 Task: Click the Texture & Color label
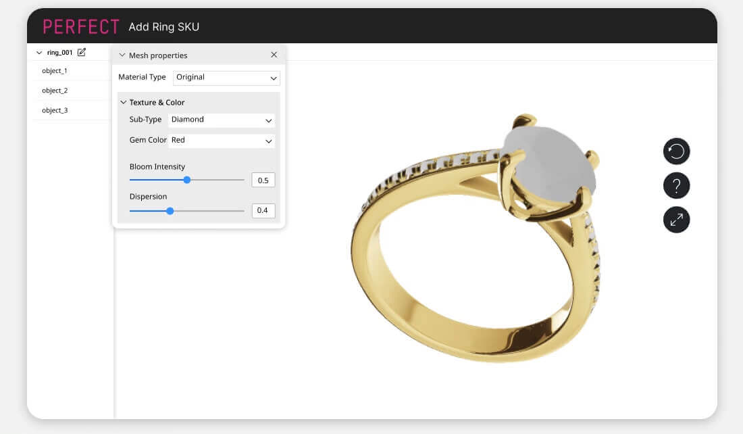[157, 103]
